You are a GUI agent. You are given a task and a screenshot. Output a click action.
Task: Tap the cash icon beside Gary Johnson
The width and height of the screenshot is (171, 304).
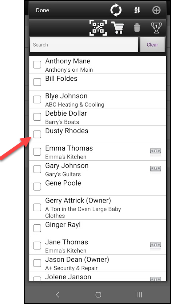[155, 169]
